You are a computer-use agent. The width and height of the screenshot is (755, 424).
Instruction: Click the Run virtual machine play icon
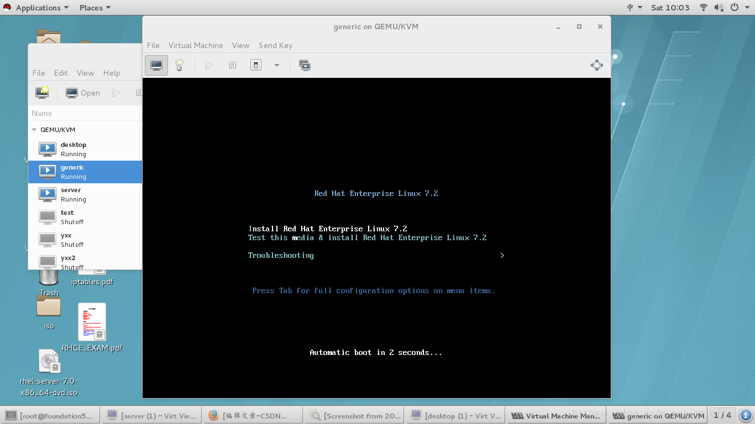pos(209,65)
